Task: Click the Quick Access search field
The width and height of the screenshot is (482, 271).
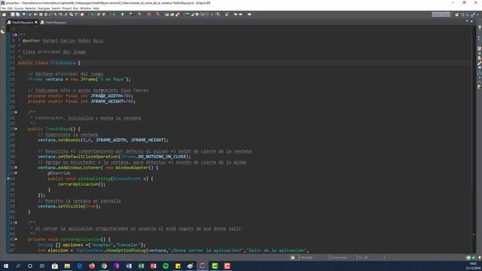Action: coord(441,14)
